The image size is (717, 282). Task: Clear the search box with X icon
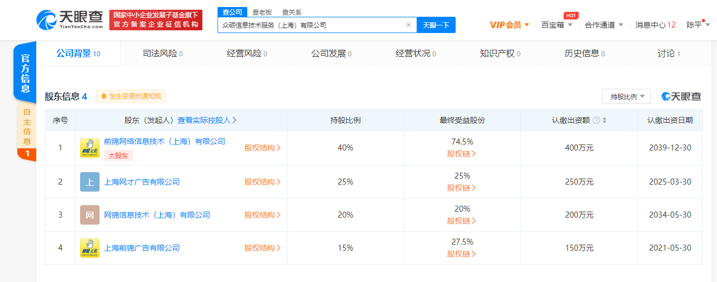pyautogui.click(x=408, y=25)
